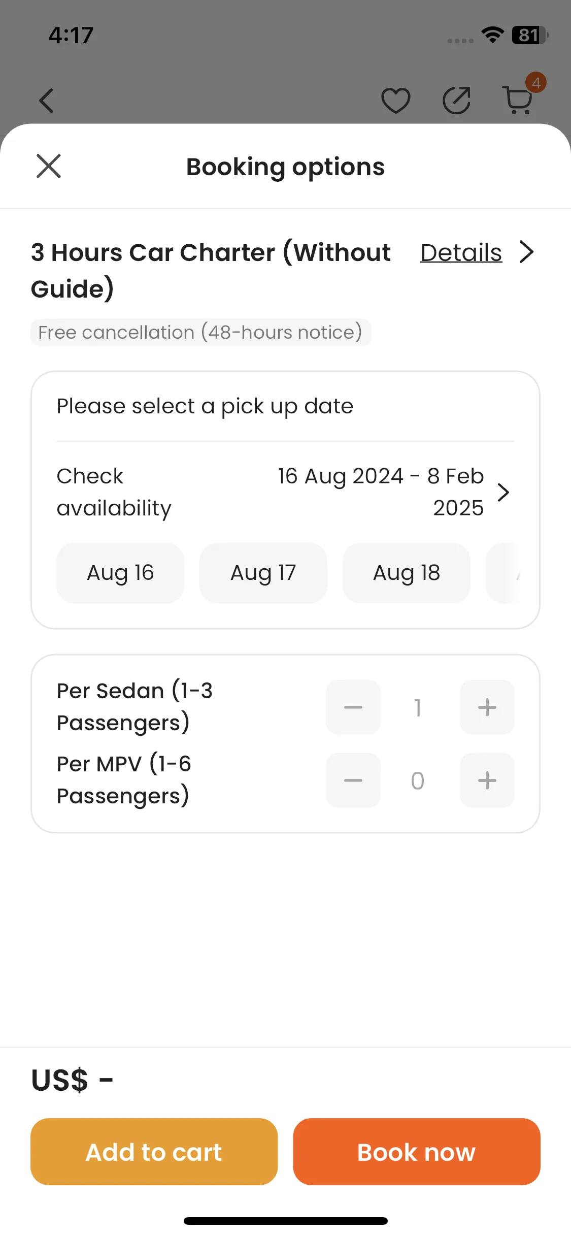571x1237 pixels.
Task: Open the Check availability calendar chevron
Action: coord(503,492)
